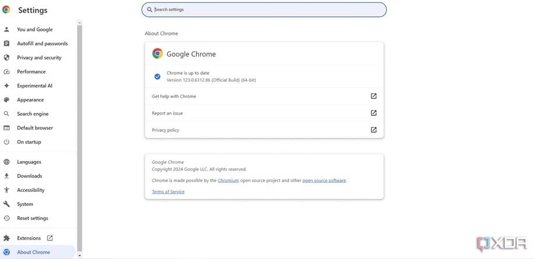The width and height of the screenshot is (534, 259).
Task: Open the Terms of Service link
Action: 168,192
